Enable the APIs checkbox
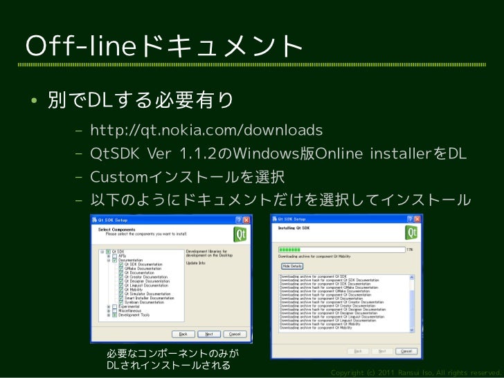This screenshot has height=378, width=504. point(114,256)
